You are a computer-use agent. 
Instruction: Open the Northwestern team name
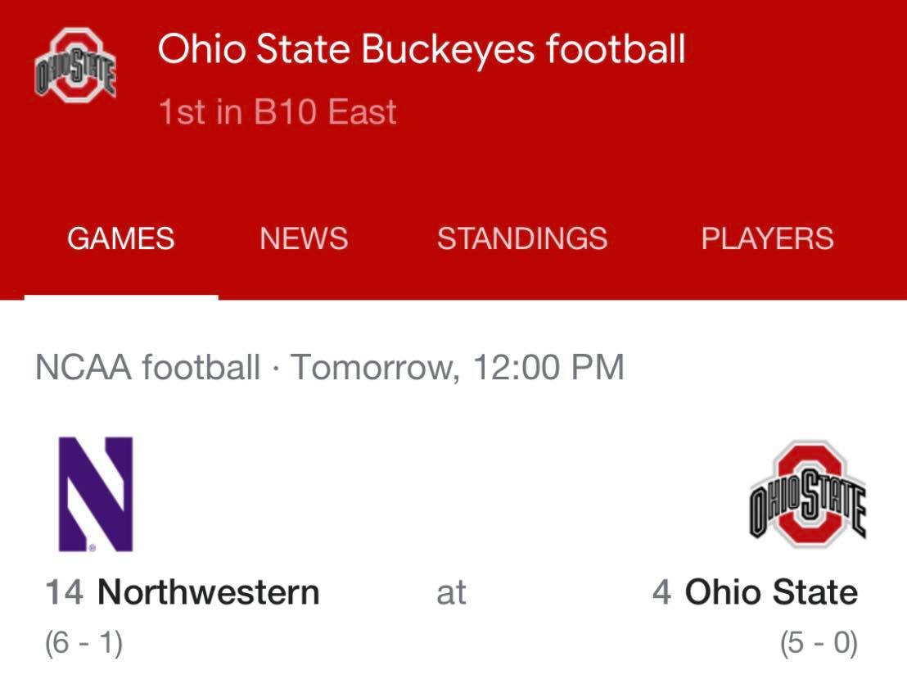tap(208, 592)
